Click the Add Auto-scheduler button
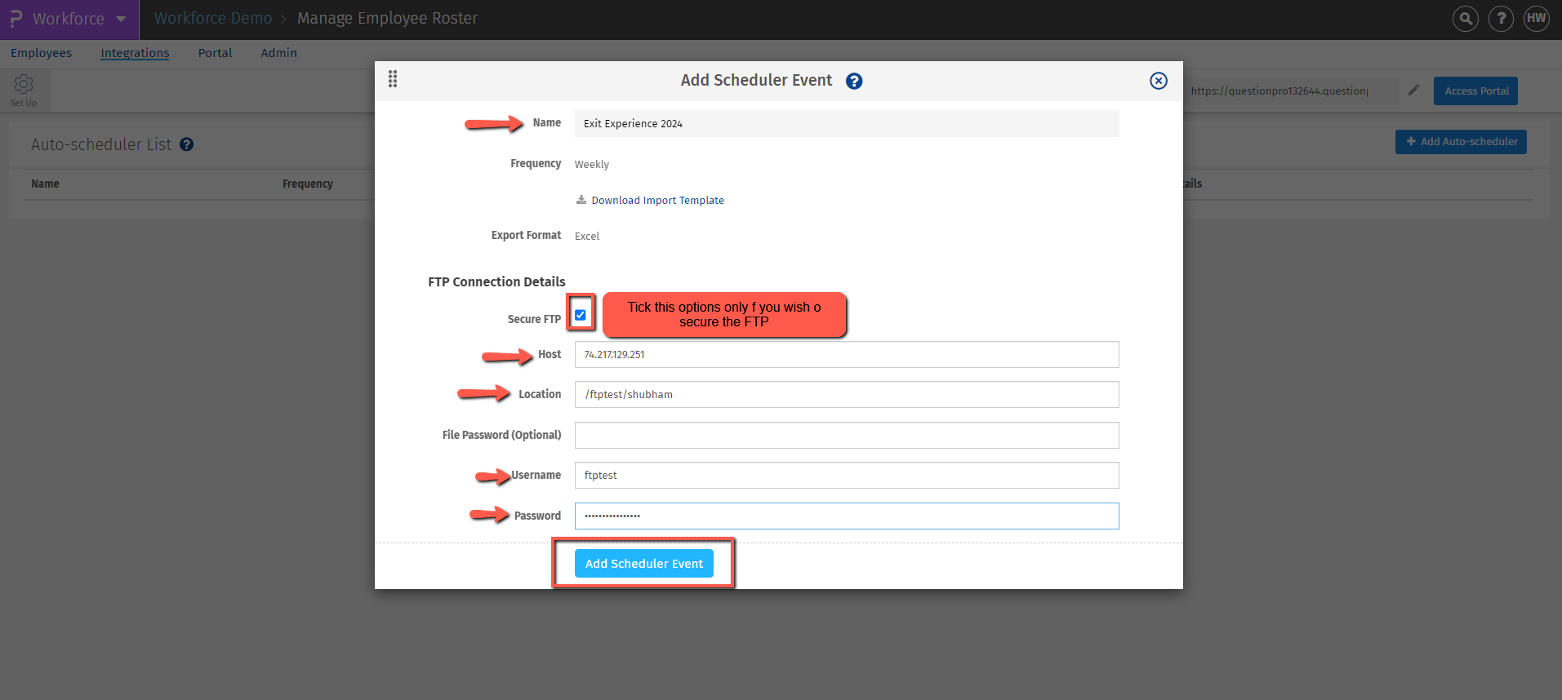Viewport: 1562px width, 700px height. click(1461, 142)
